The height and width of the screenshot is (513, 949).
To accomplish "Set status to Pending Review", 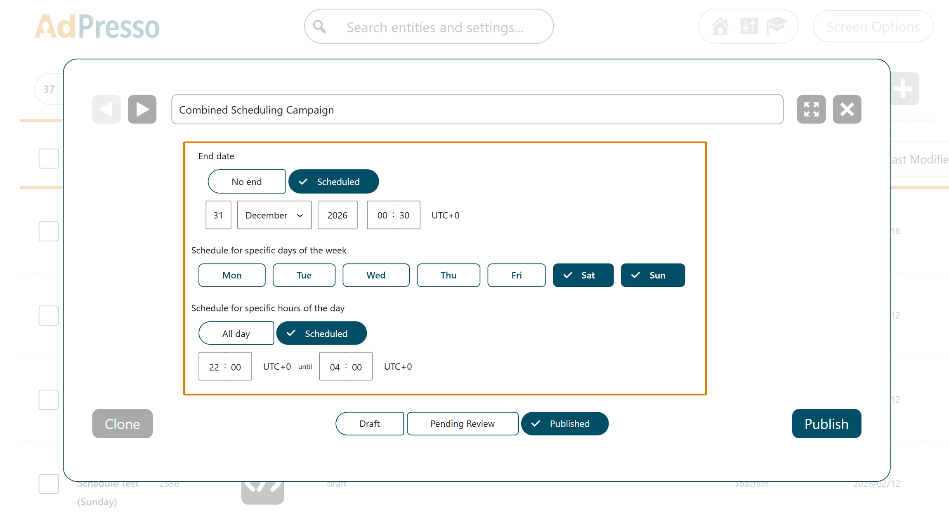I will point(463,423).
